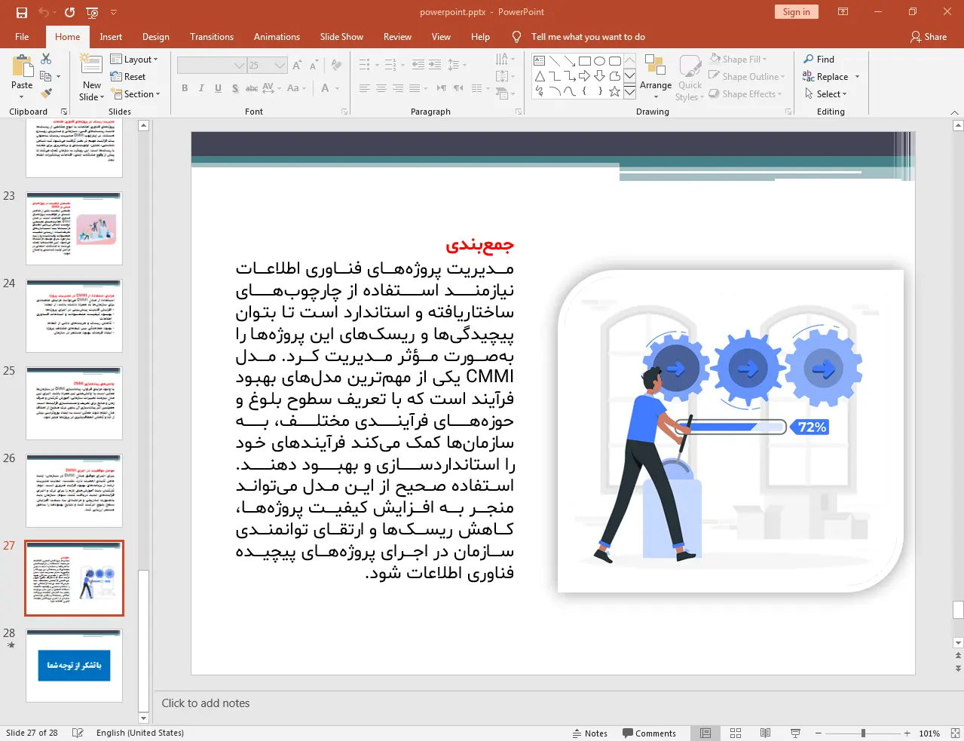Toggle Underline formatting
Image resolution: width=964 pixels, height=741 pixels.
(x=218, y=88)
